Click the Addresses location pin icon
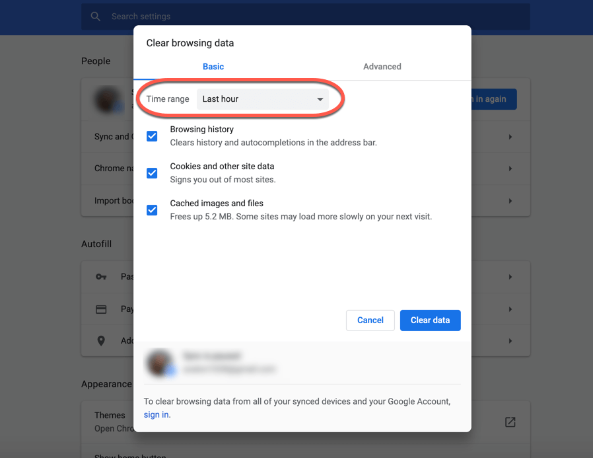Viewport: 593px width, 458px height. tap(101, 341)
